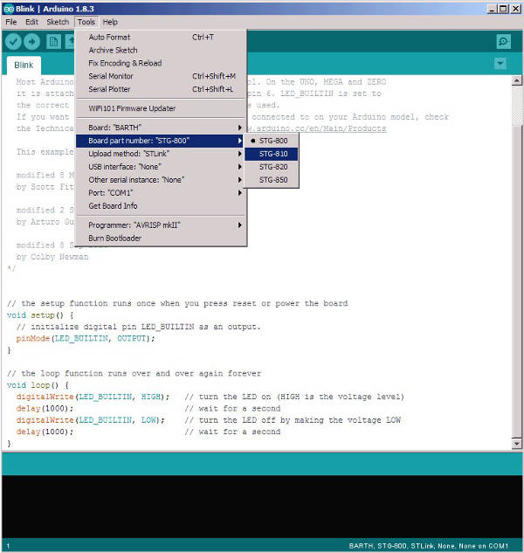The width and height of the screenshot is (524, 553).
Task: Click the Verify checkmark icon
Action: tap(13, 41)
